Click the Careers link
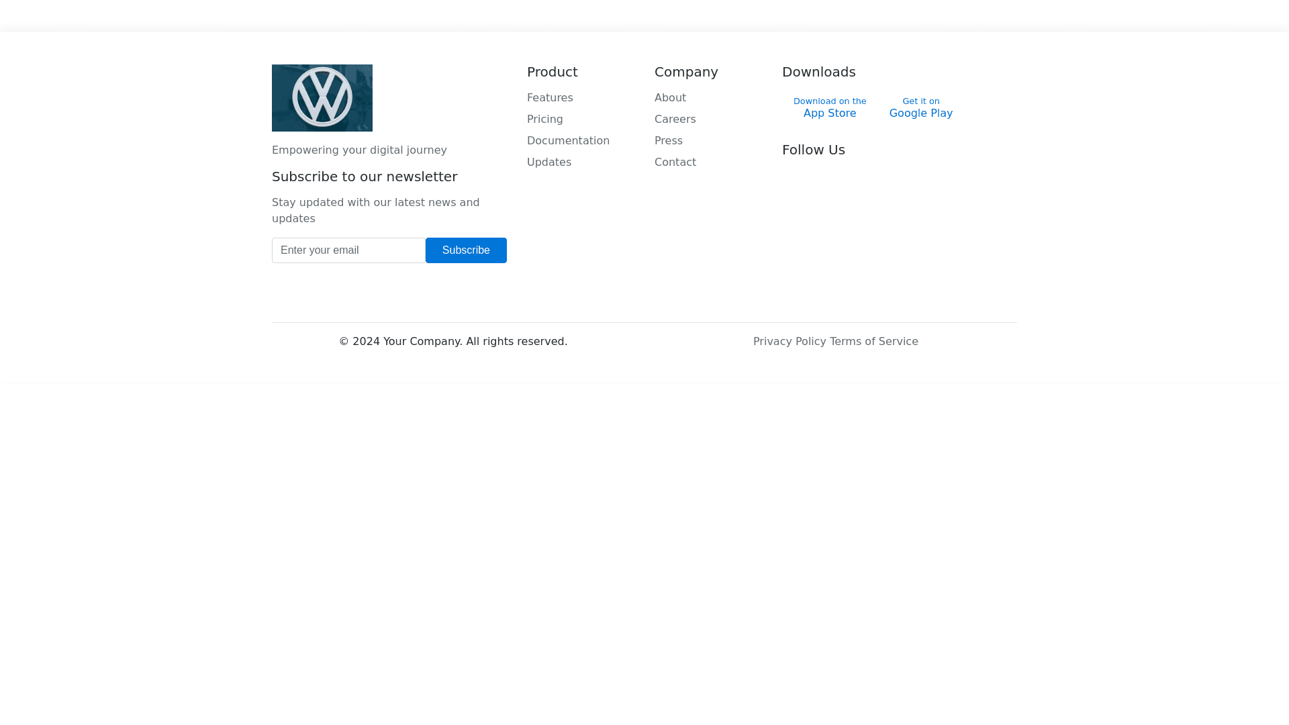Viewport: 1289px width, 725px height. point(675,119)
